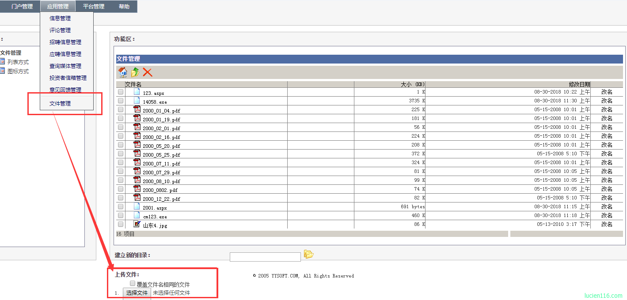Open the 帮助 menu
Screen dimensions: 627x300
(x=124, y=6)
